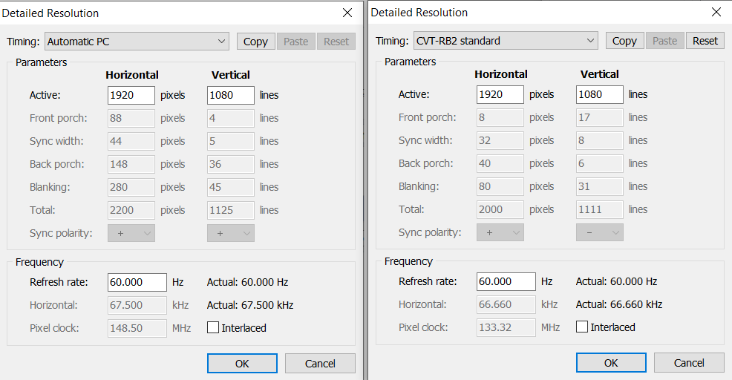Focus horizontal Active field in CVT-RB2 dialog
The image size is (732, 380).
pyautogui.click(x=500, y=94)
